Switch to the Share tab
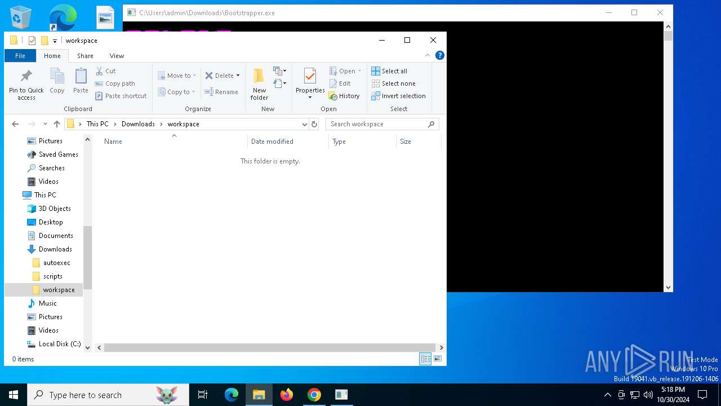721x406 pixels. [x=85, y=56]
